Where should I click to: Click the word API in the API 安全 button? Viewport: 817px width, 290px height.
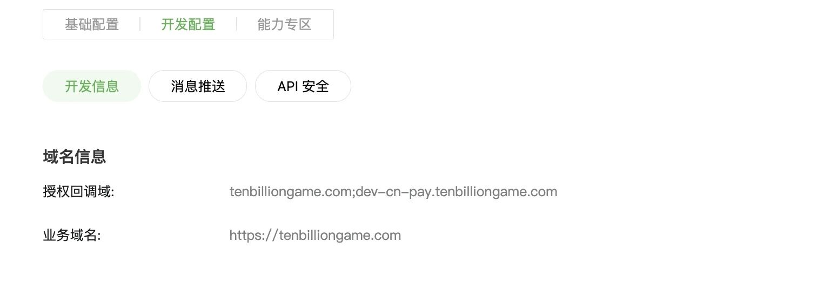click(287, 86)
